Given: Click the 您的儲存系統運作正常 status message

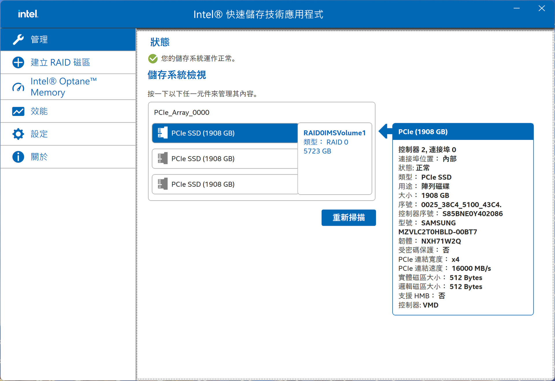Looking at the screenshot, I should (199, 59).
